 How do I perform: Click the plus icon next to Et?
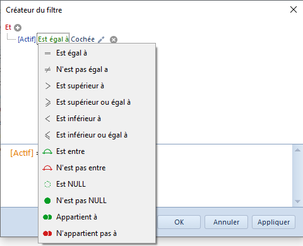18,28
